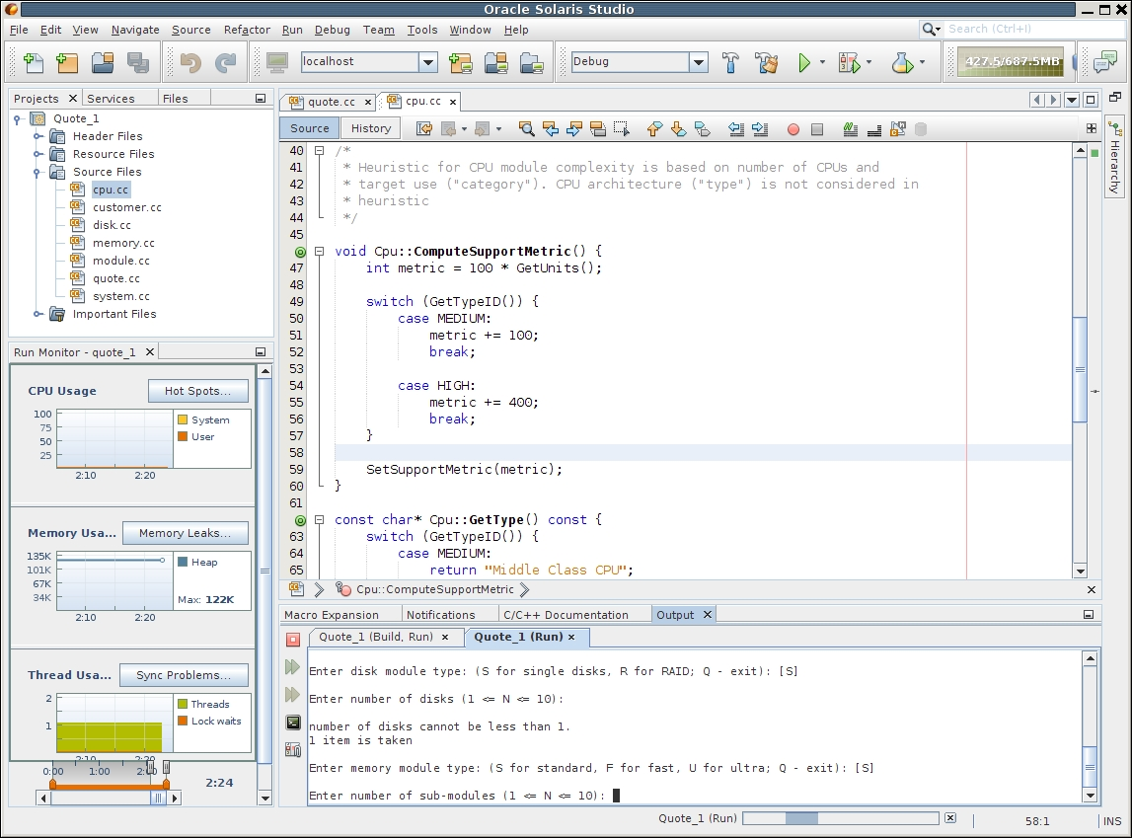The image size is (1132, 838).
Task: Click the Undo toolbar icon
Action: pos(190,63)
